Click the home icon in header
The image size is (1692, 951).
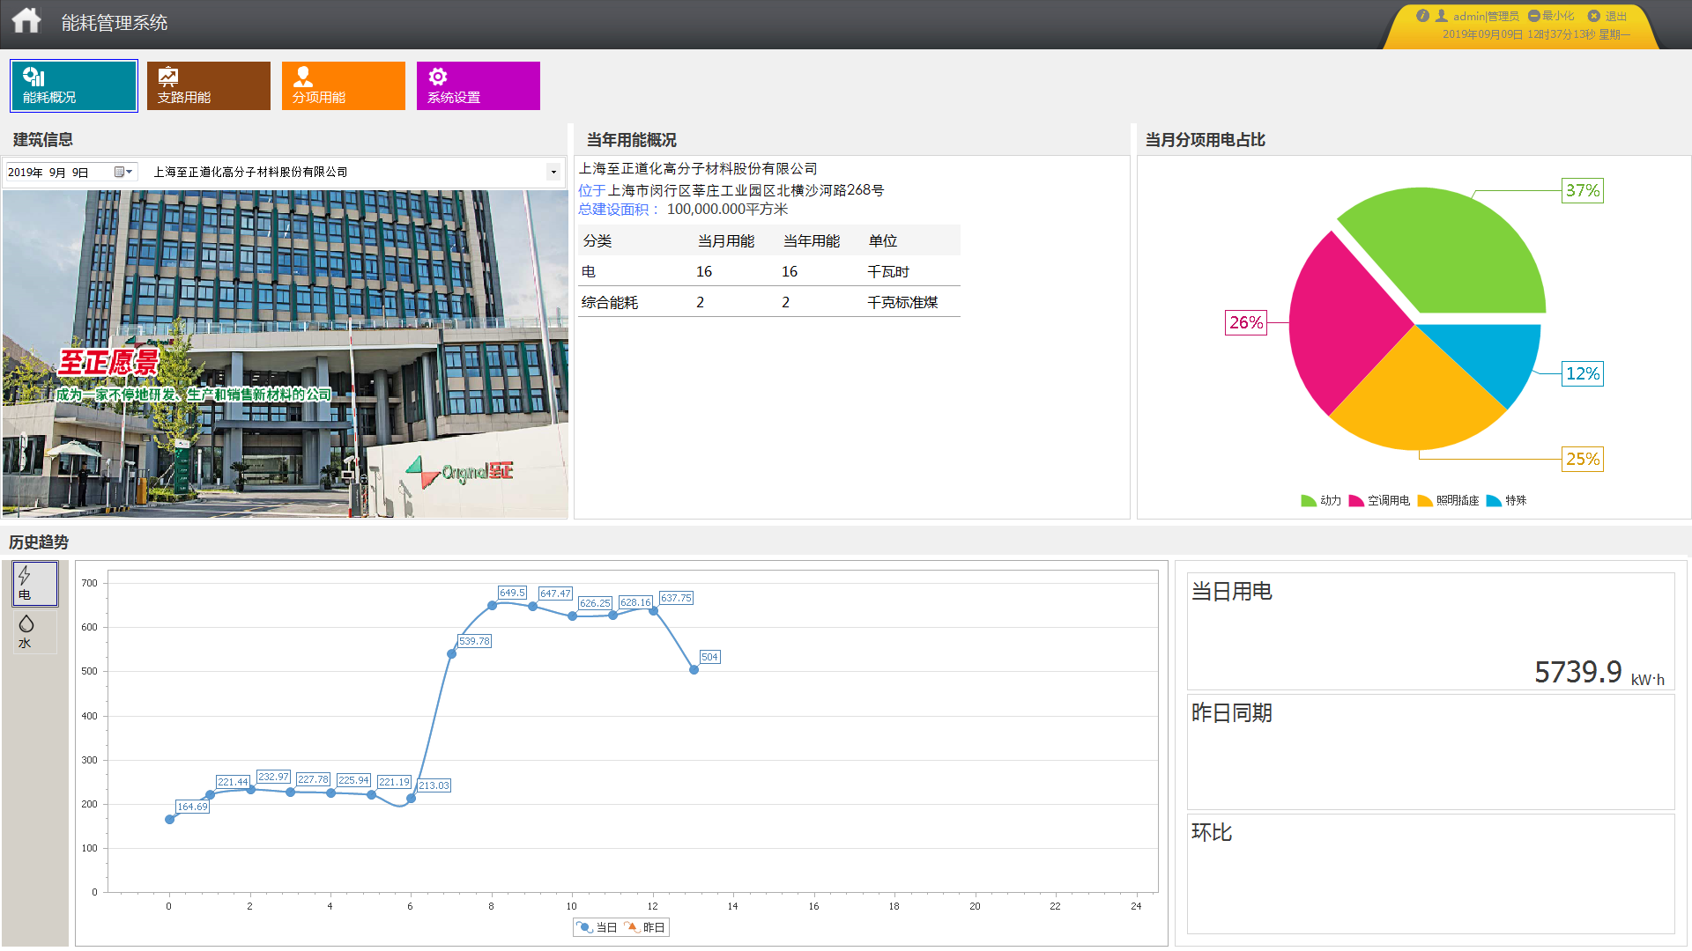click(26, 20)
